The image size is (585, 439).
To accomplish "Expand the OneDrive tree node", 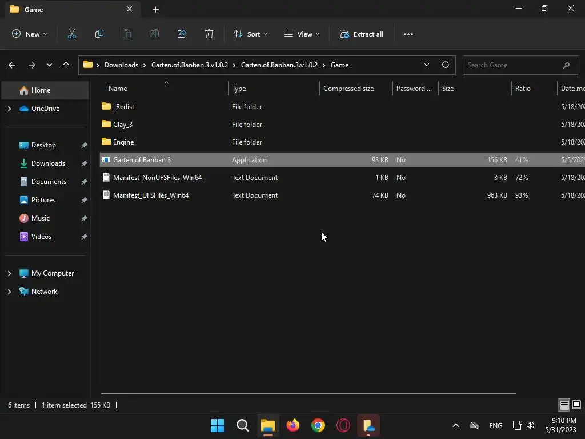I will 10,109.
